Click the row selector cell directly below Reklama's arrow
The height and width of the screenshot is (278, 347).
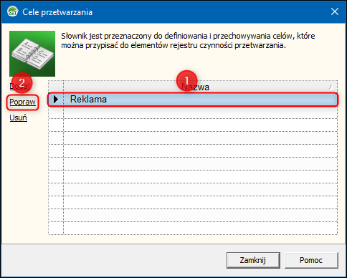point(56,112)
